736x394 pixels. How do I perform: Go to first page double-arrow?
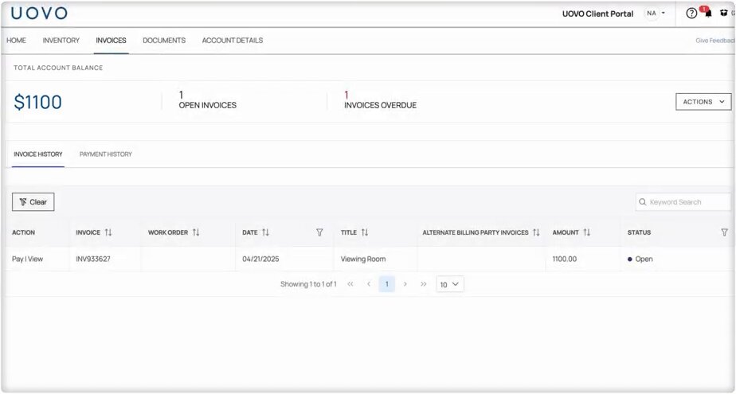(x=350, y=284)
